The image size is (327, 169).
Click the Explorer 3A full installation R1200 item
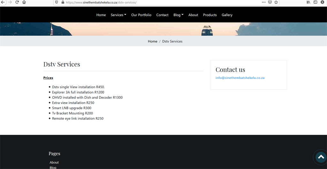pyautogui.click(x=78, y=92)
